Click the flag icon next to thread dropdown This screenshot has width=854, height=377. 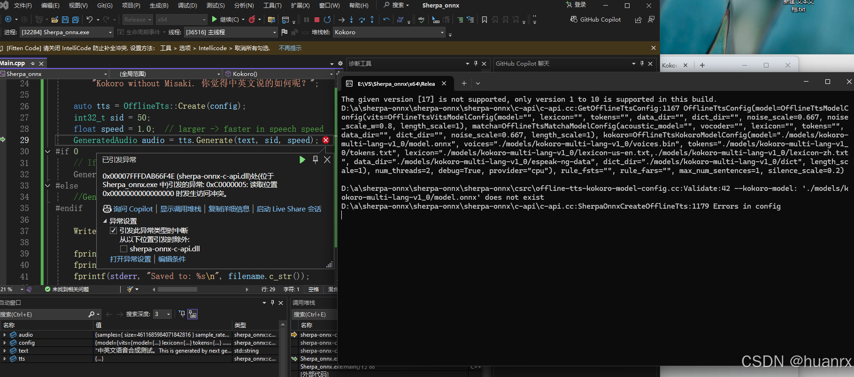pyautogui.click(x=284, y=32)
